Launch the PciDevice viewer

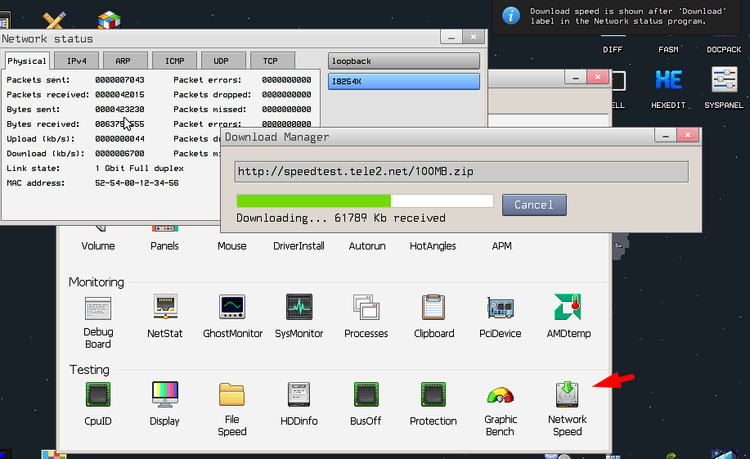pos(500,308)
